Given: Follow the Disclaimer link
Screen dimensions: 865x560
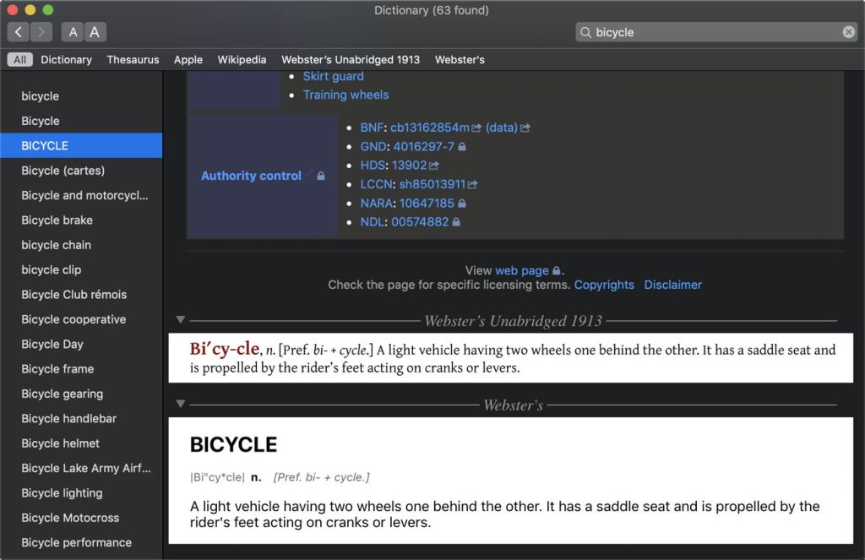Looking at the screenshot, I should (x=672, y=285).
